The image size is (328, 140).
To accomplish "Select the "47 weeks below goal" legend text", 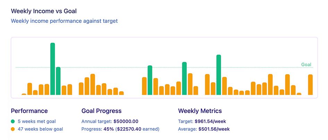I will pos(40,129).
